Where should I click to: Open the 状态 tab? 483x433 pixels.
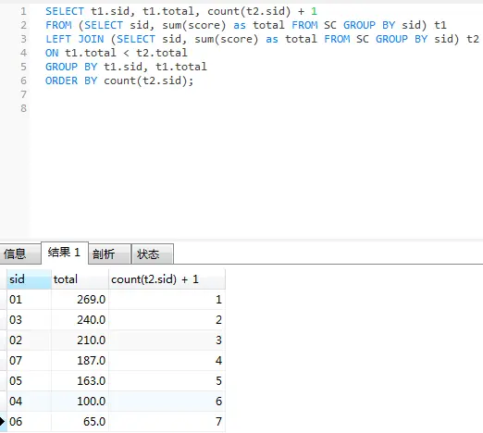[x=153, y=254]
